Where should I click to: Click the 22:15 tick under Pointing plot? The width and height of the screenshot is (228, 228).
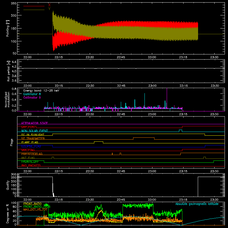click(x=59, y=57)
